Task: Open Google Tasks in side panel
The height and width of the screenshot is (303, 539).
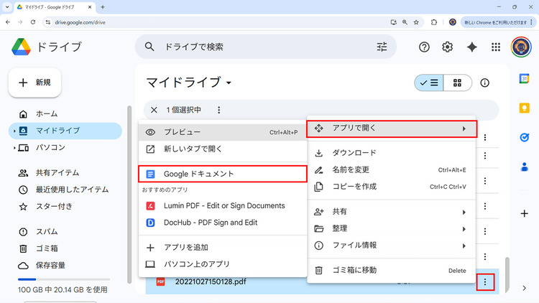Action: point(525,137)
